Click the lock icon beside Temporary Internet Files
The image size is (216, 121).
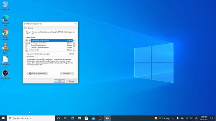click(29, 43)
